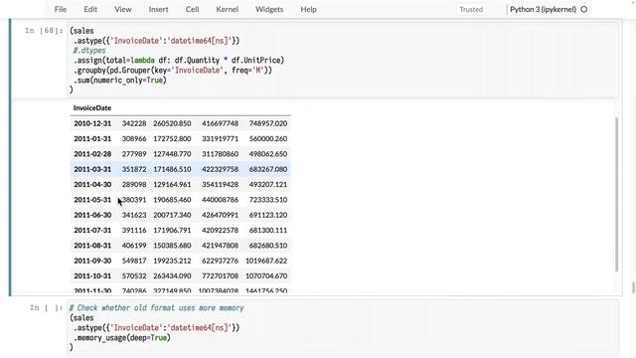The height and width of the screenshot is (358, 636).
Task: Click the value 748957.020
Action: pos(268,123)
